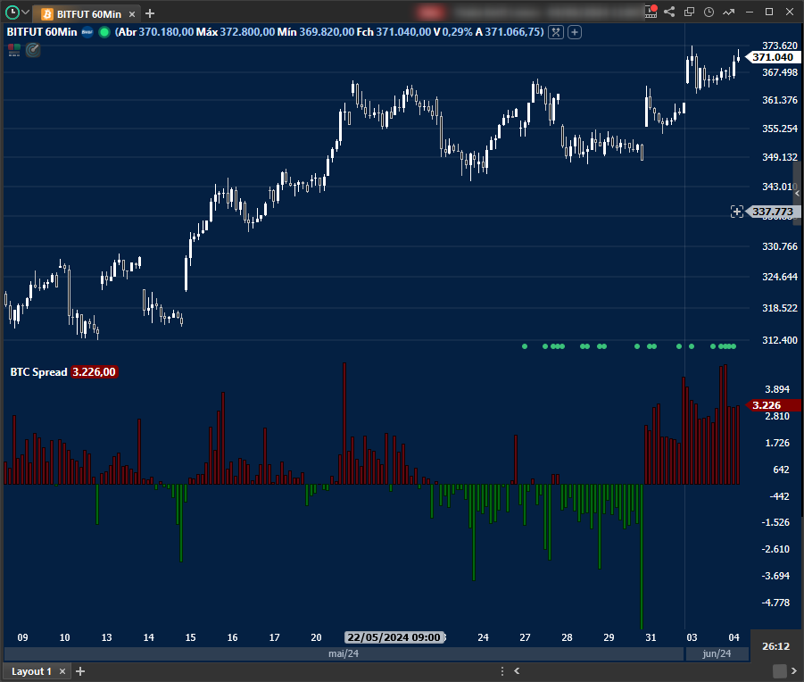Click the B3 exchange badge next to BITFUT
Viewport: 804px width, 682px height.
87,32
